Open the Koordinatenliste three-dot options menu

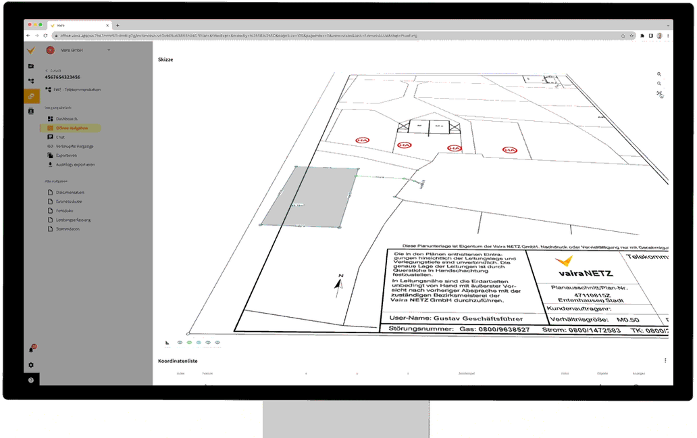(665, 361)
